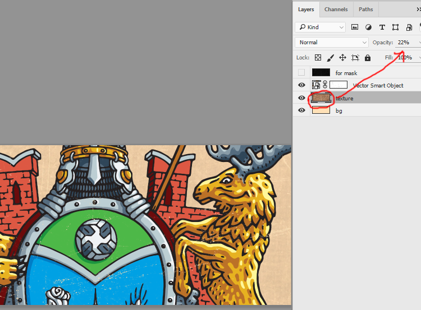Viewport: 421px width, 310px height.
Task: Click the Opacity value field showing 22%
Action: (x=404, y=43)
